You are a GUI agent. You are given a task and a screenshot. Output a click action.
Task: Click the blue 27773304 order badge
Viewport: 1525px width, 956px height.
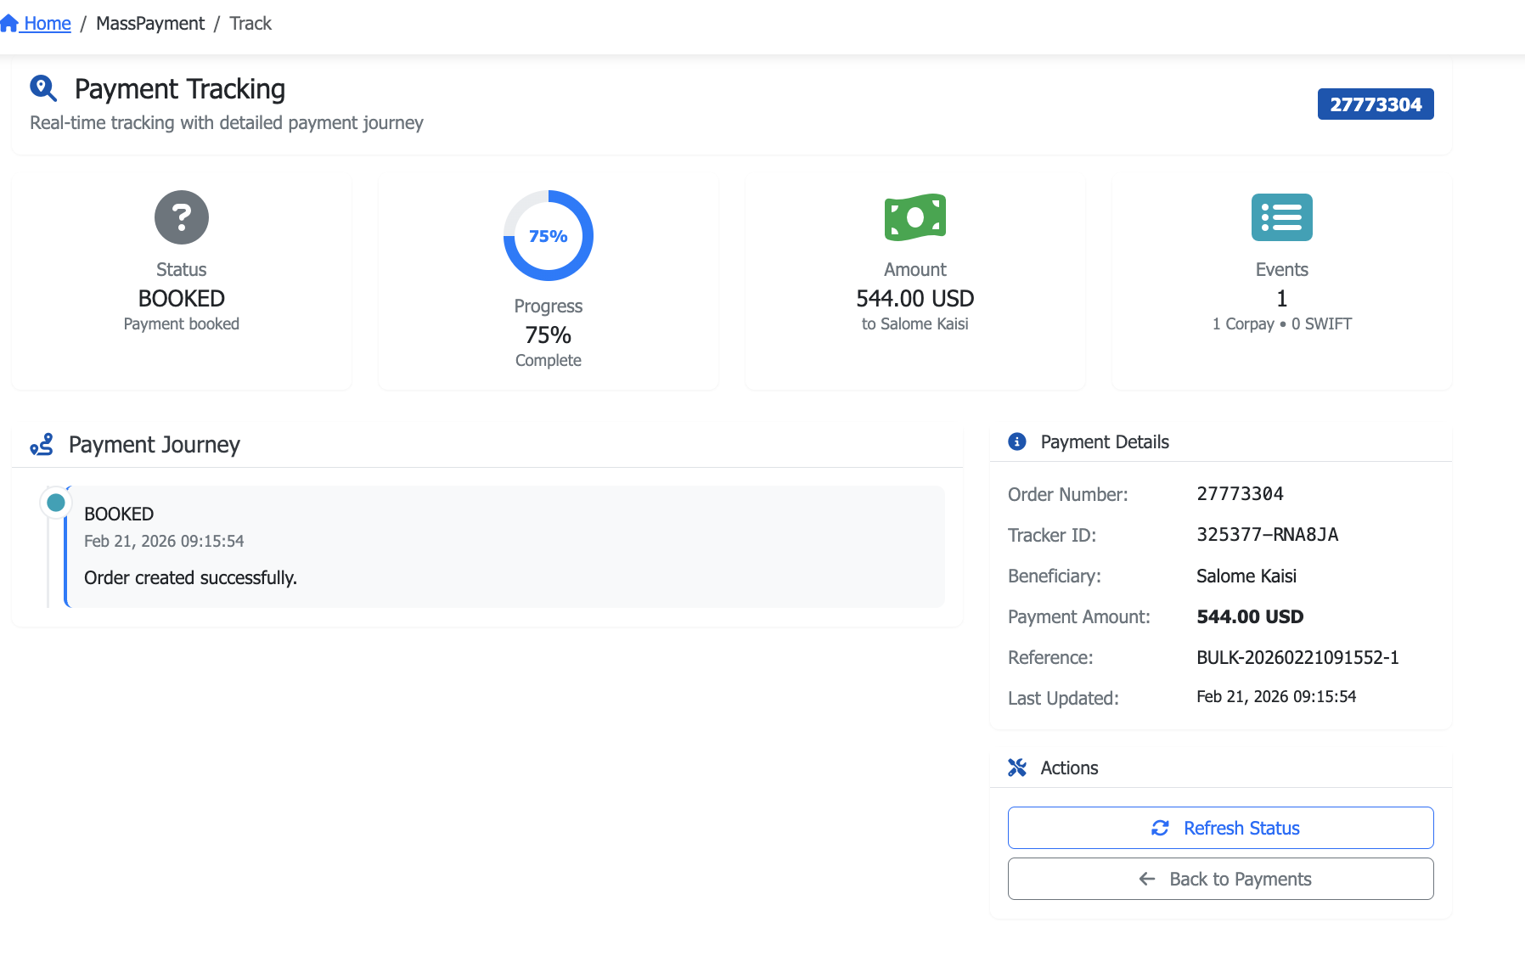[x=1375, y=104]
